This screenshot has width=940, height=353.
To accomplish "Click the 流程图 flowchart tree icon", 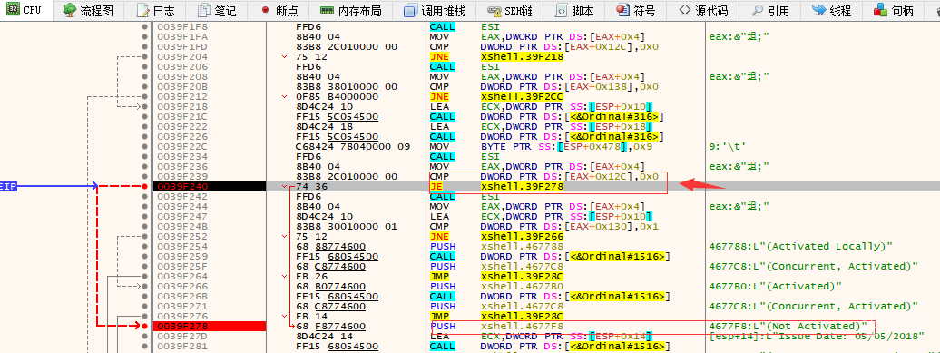I will 70,10.
